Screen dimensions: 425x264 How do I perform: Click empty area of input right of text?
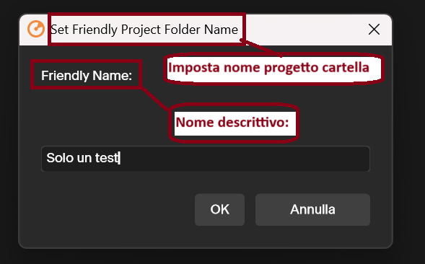(x=244, y=159)
